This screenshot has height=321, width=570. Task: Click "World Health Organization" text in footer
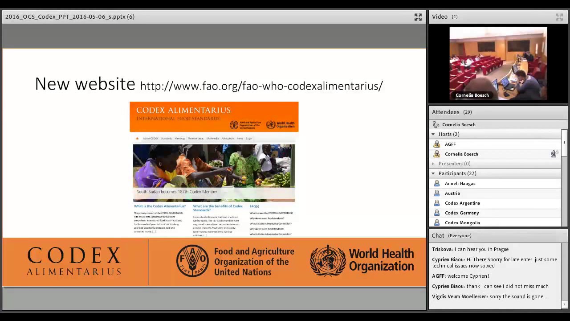point(381,260)
